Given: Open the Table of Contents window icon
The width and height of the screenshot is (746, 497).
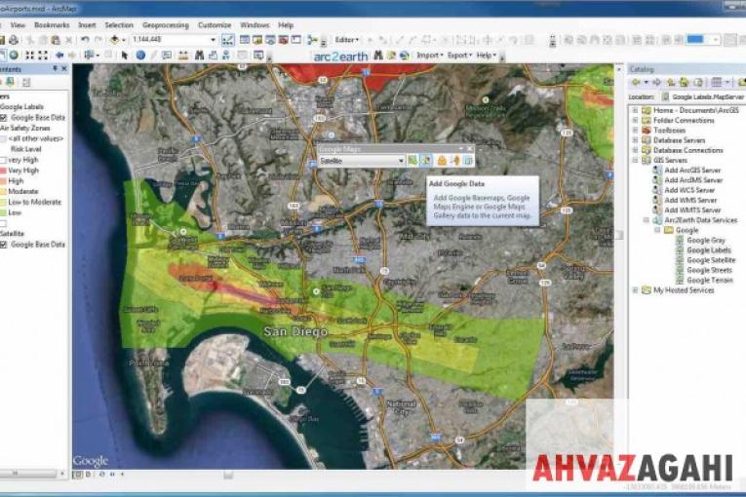Looking at the screenshot, I should pyautogui.click(x=245, y=40).
